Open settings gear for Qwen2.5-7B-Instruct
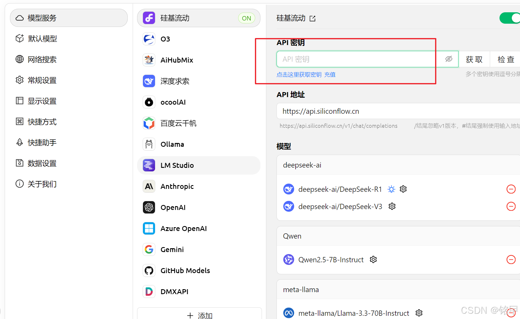The height and width of the screenshot is (319, 520). [x=373, y=259]
